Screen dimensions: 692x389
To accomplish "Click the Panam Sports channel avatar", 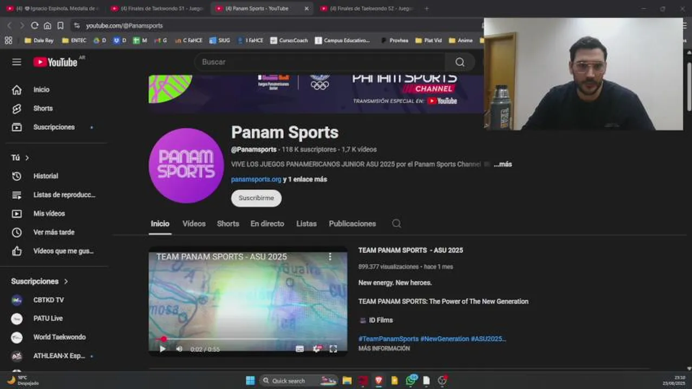I will click(x=186, y=165).
